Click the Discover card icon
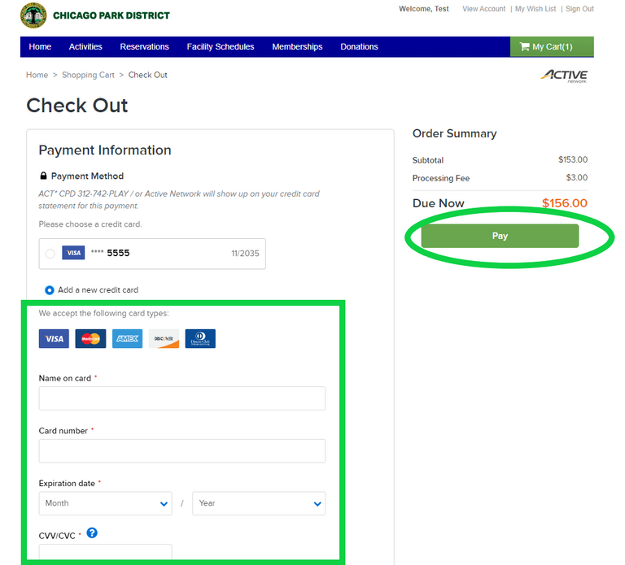 point(164,338)
